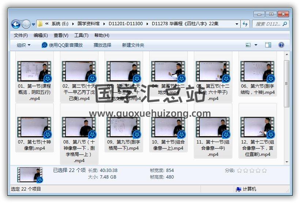Expand arrow after 系统 (E:) breadcrumb
Screen dimensions: 300x203
pyautogui.click(x=73, y=24)
